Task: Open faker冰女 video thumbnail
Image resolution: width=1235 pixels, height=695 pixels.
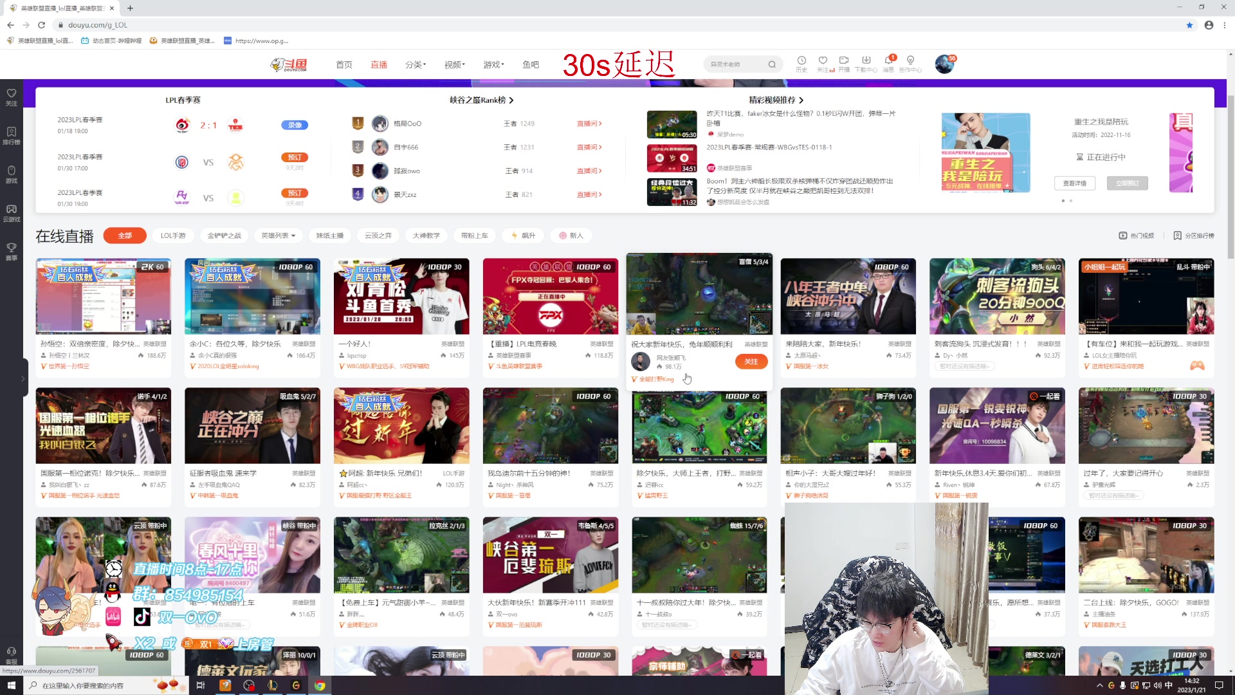Action: point(672,125)
